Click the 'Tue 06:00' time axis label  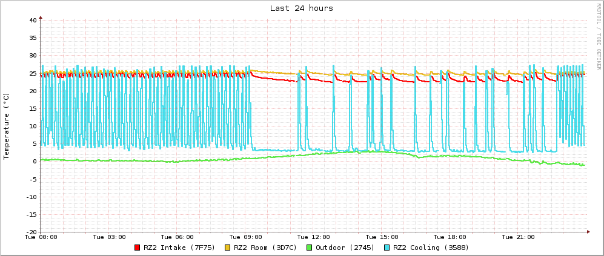click(177, 237)
